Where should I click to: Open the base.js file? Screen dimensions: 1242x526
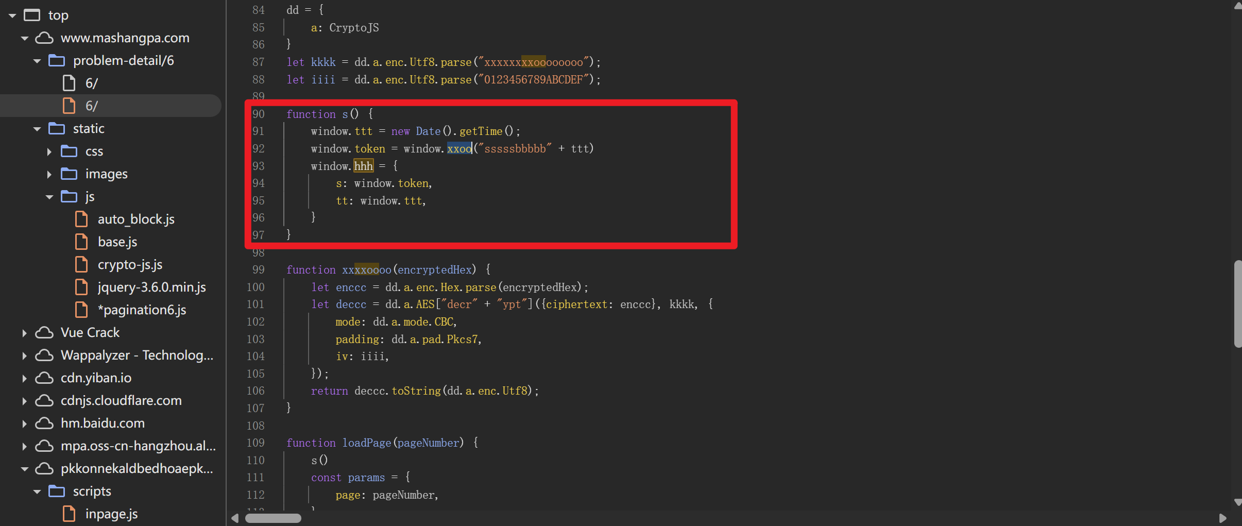click(117, 242)
